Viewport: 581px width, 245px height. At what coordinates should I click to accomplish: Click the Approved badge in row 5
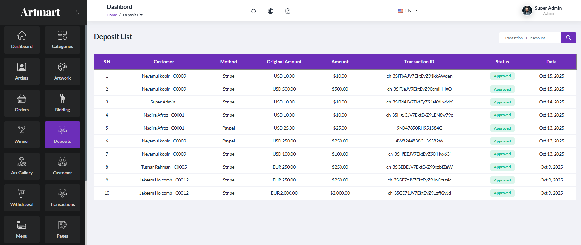tap(502, 128)
